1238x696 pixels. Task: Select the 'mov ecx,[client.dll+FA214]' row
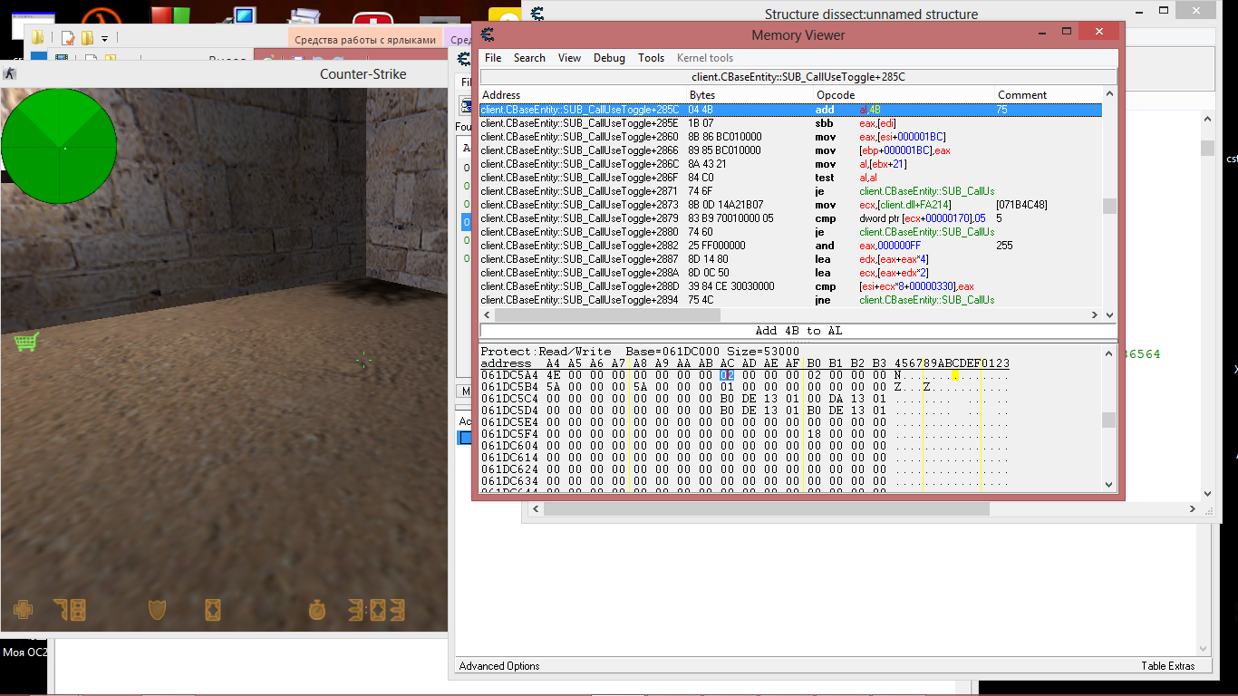tap(790, 205)
